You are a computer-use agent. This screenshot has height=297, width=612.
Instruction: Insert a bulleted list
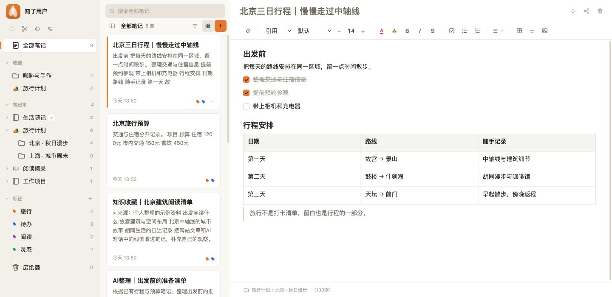coord(465,31)
